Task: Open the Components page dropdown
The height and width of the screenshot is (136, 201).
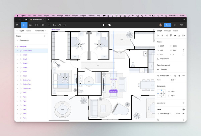Action: point(41,31)
